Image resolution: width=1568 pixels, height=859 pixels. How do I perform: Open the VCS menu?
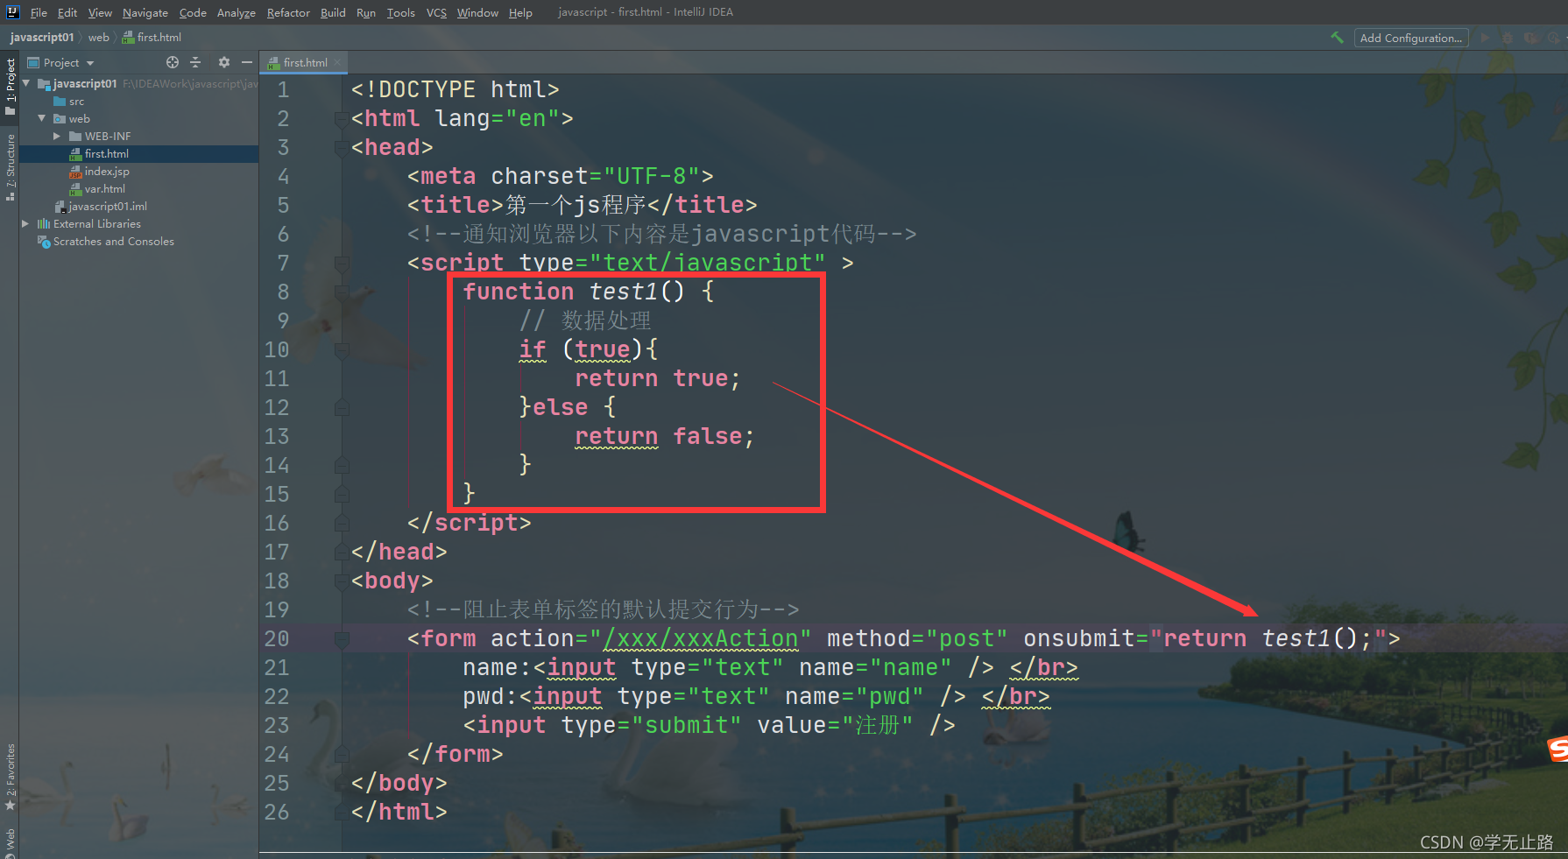pos(436,12)
